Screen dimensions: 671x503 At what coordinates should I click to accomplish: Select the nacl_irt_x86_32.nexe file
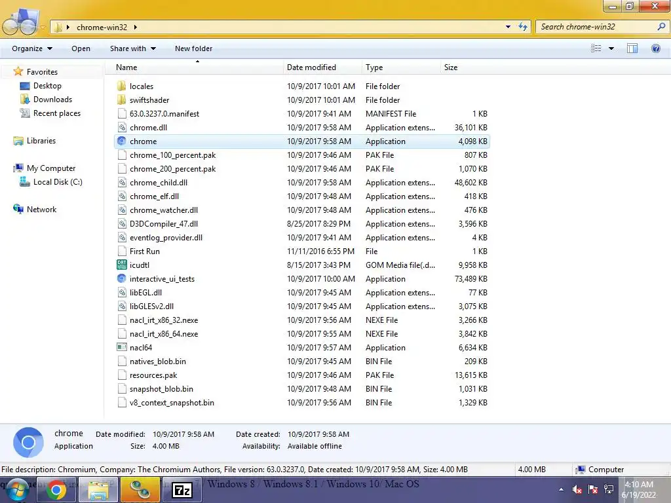coord(301,320)
